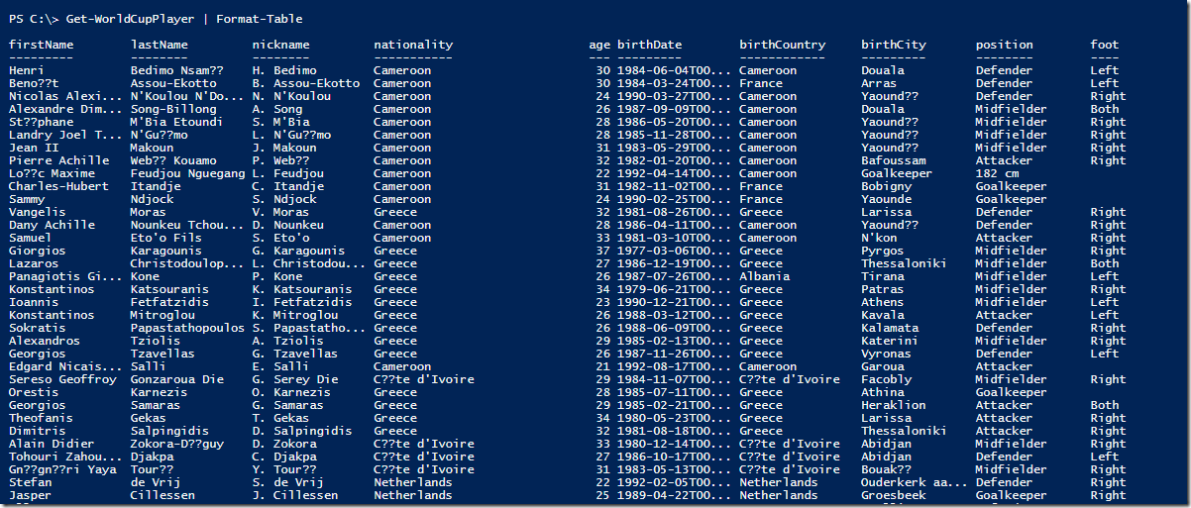
Task: Click birth city Tirana
Action: click(x=882, y=276)
